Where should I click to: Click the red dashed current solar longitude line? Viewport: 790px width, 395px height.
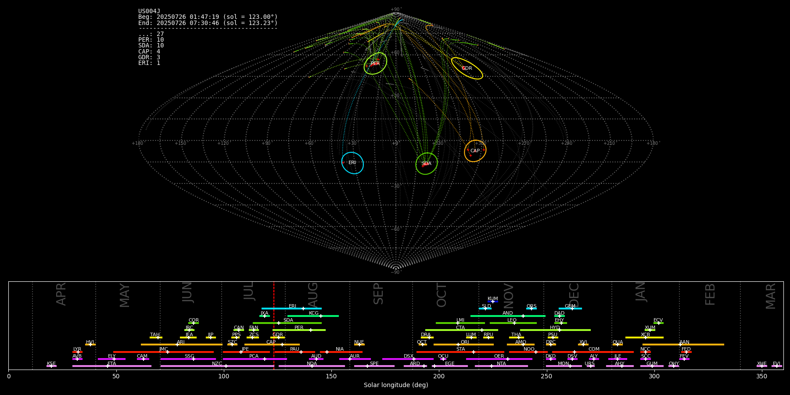tap(274, 325)
